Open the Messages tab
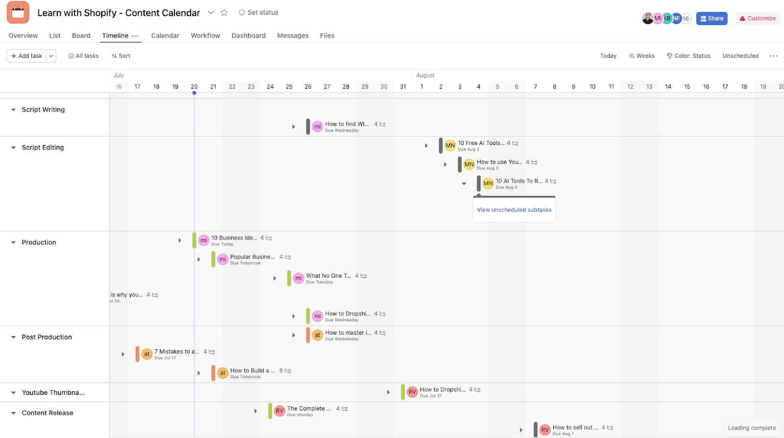This screenshot has width=784, height=438. [x=293, y=36]
